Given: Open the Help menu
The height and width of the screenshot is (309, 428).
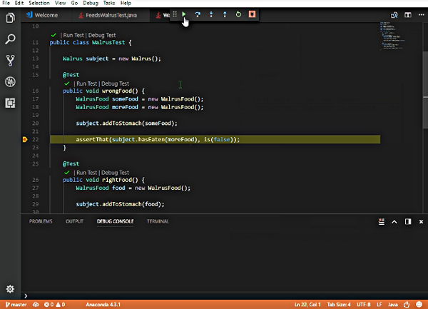Looking at the screenshot, I should coord(126,3).
